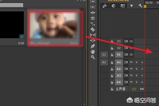The image size is (159, 106).
Task: Select the Zoom magnifier tool
Action: coord(93,57)
